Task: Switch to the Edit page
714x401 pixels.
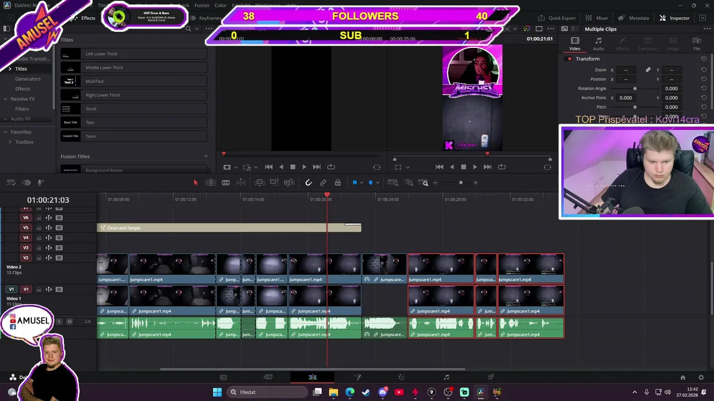Action: (312, 377)
